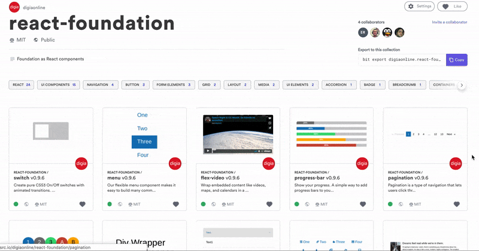Click the heart icon on flex-video card
This screenshot has height=251, width=479.
269,204
